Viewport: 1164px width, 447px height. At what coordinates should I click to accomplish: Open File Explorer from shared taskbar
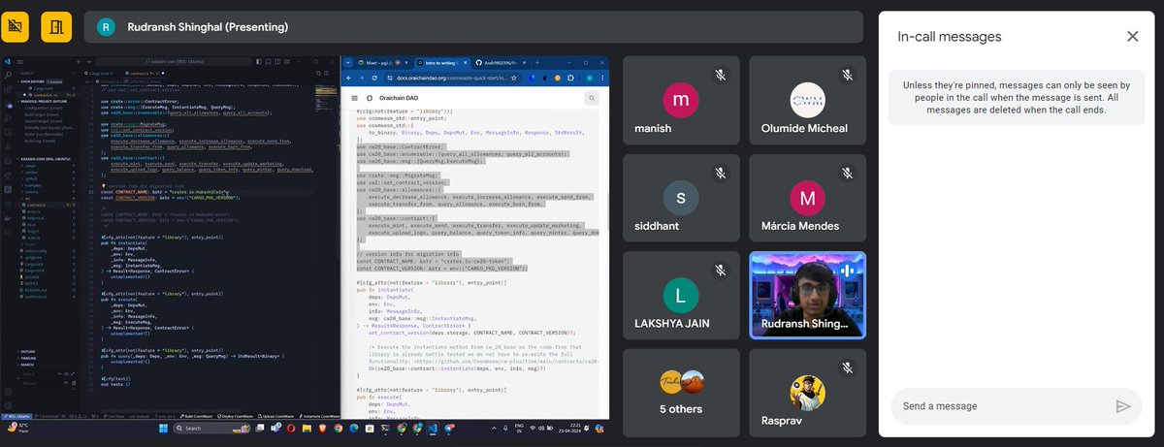pos(307,428)
